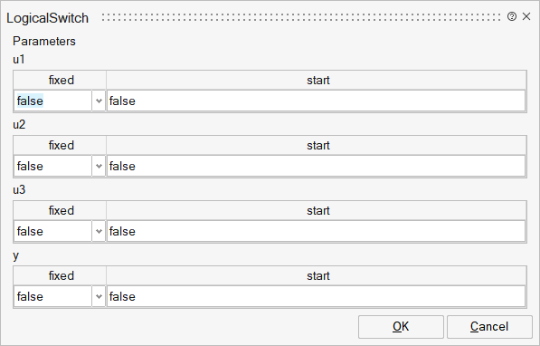Confirm with the OK button
The height and width of the screenshot is (346, 540).
pyautogui.click(x=401, y=326)
